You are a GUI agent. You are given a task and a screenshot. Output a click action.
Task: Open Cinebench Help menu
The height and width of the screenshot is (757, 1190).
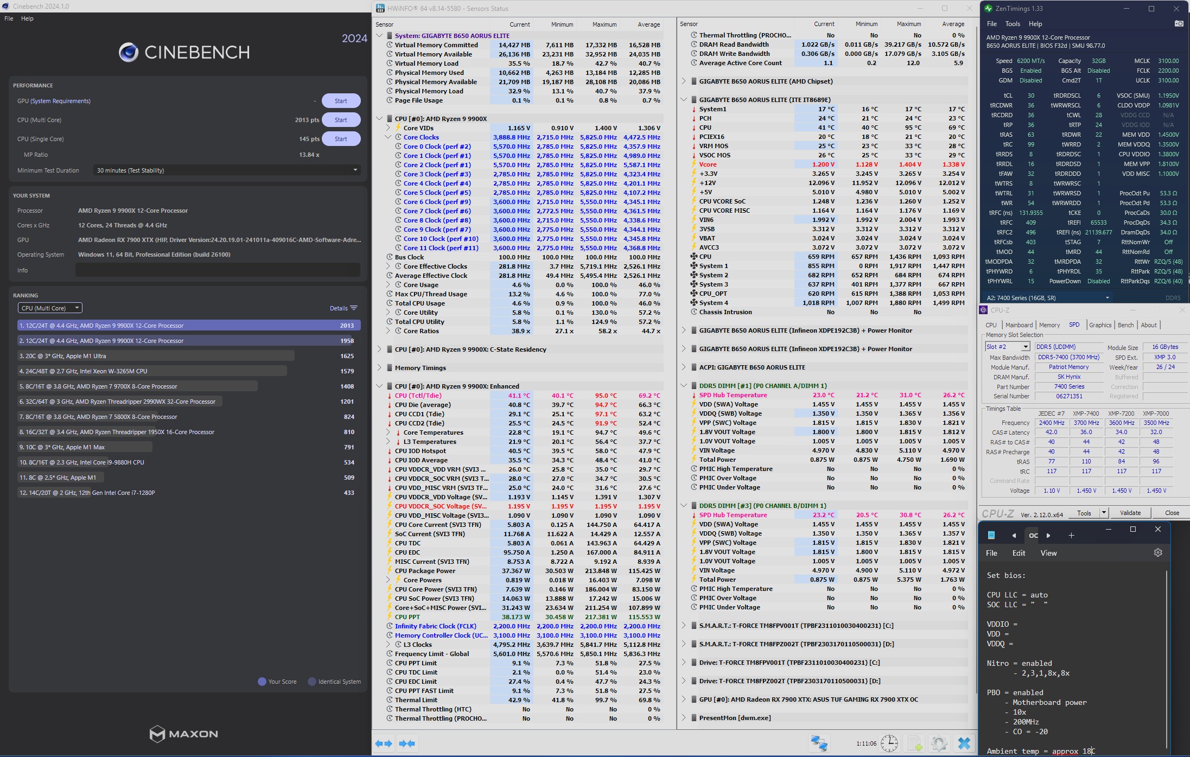[27, 18]
